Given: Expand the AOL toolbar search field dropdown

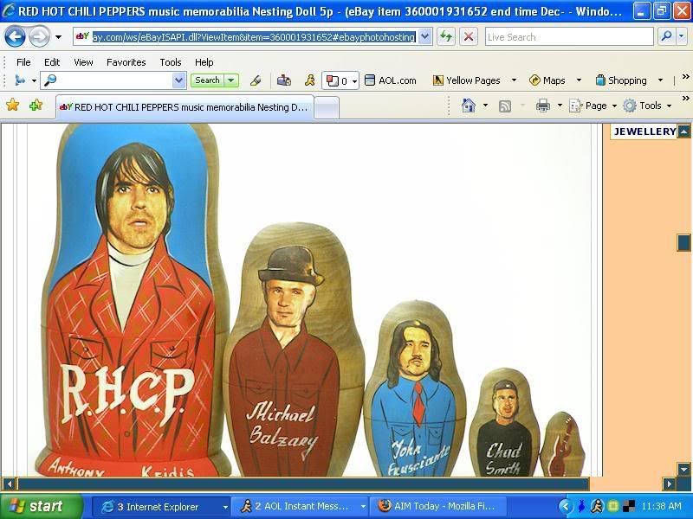Looking at the screenshot, I should point(179,80).
